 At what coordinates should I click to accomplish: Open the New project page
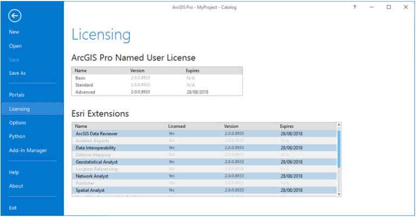(x=14, y=32)
